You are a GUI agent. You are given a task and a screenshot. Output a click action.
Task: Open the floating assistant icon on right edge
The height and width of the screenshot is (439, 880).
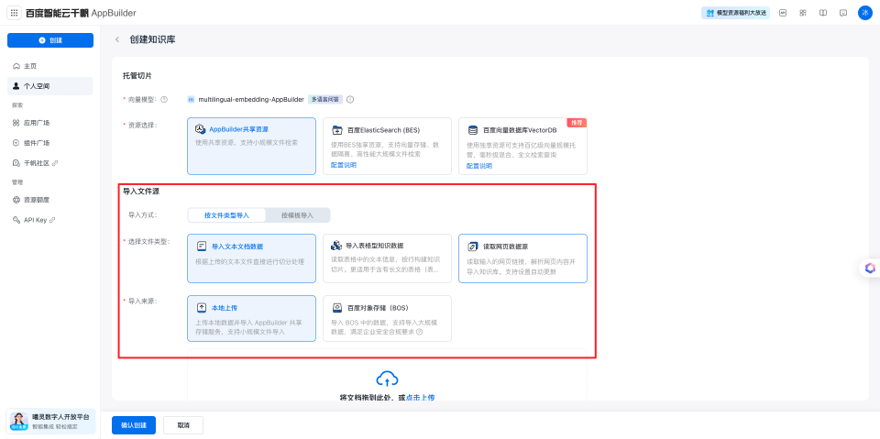[870, 269]
